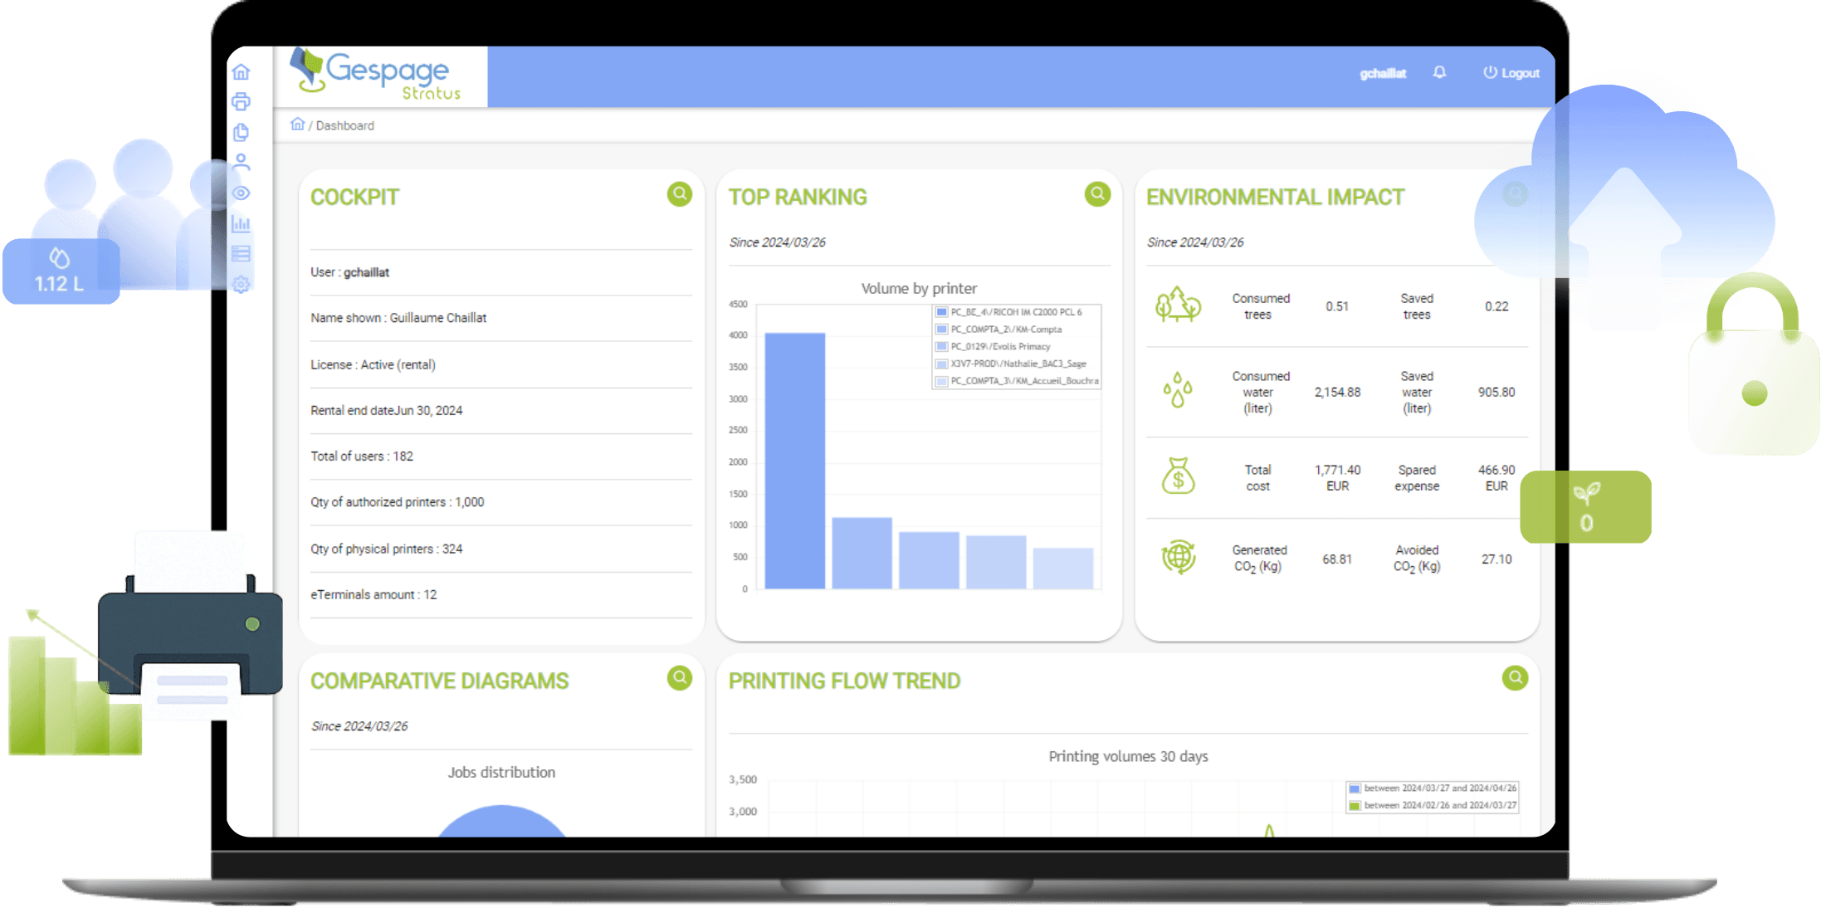Click the 'Volume by printer' chart title
This screenshot has height=913, width=1826.
tap(919, 289)
